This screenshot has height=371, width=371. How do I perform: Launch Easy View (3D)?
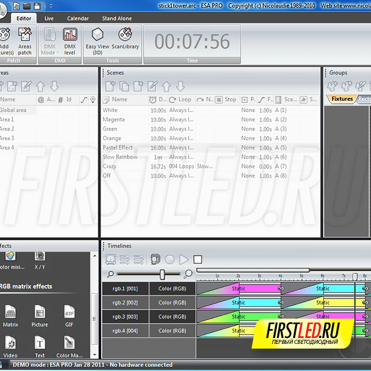pos(97,40)
